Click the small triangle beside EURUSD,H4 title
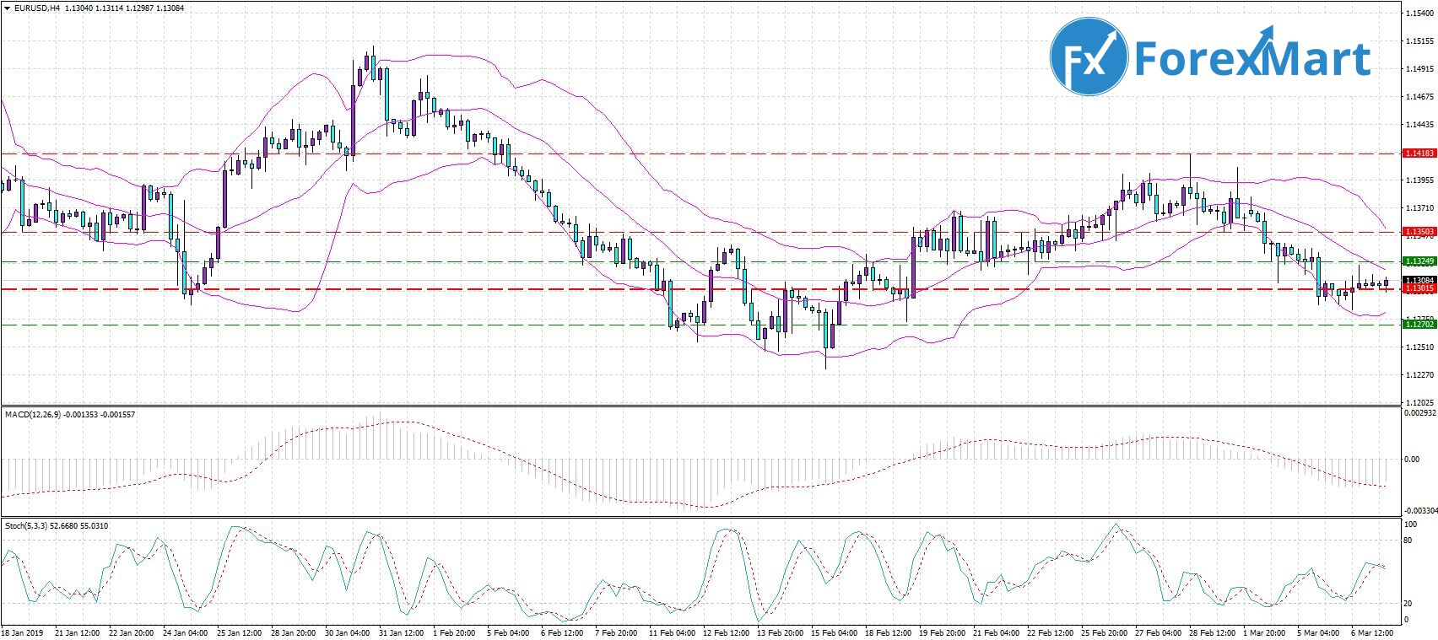 click(x=8, y=8)
